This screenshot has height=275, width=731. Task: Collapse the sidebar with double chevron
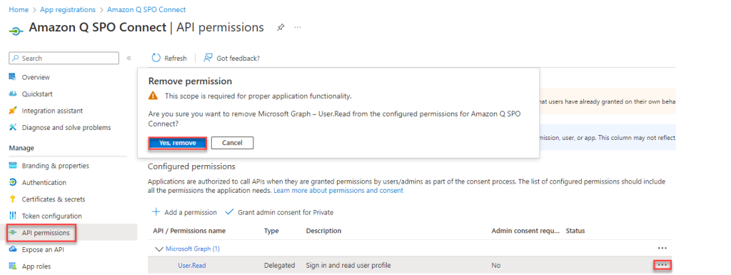129,59
